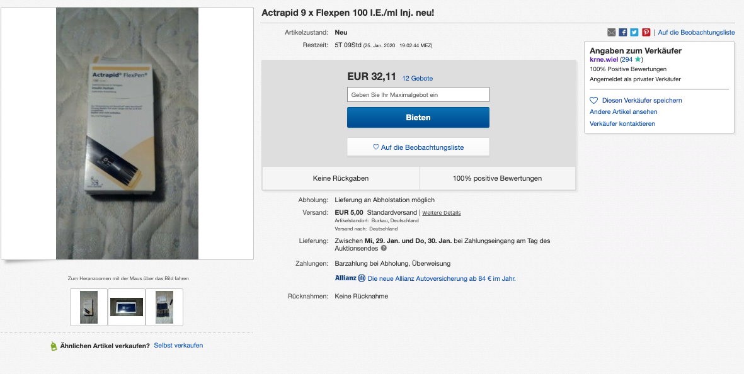The height and width of the screenshot is (374, 744).
Task: Share listing via email envelope icon
Action: point(611,32)
